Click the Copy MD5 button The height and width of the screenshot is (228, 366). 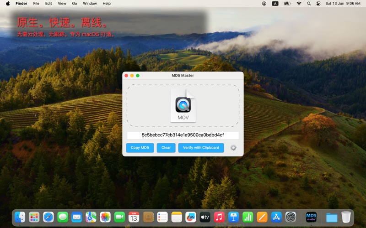pos(140,148)
